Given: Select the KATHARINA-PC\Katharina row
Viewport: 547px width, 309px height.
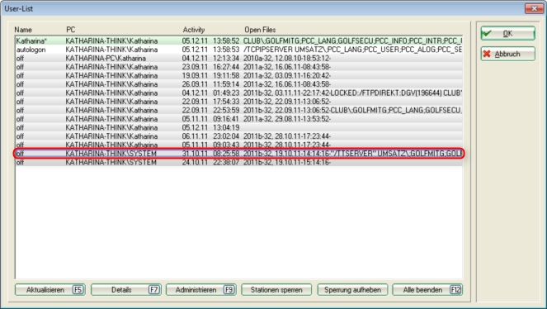Looking at the screenshot, I should pos(239,59).
